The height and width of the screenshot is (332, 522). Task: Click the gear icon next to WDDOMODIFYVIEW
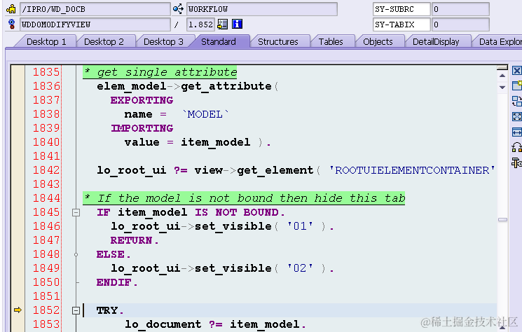12,24
